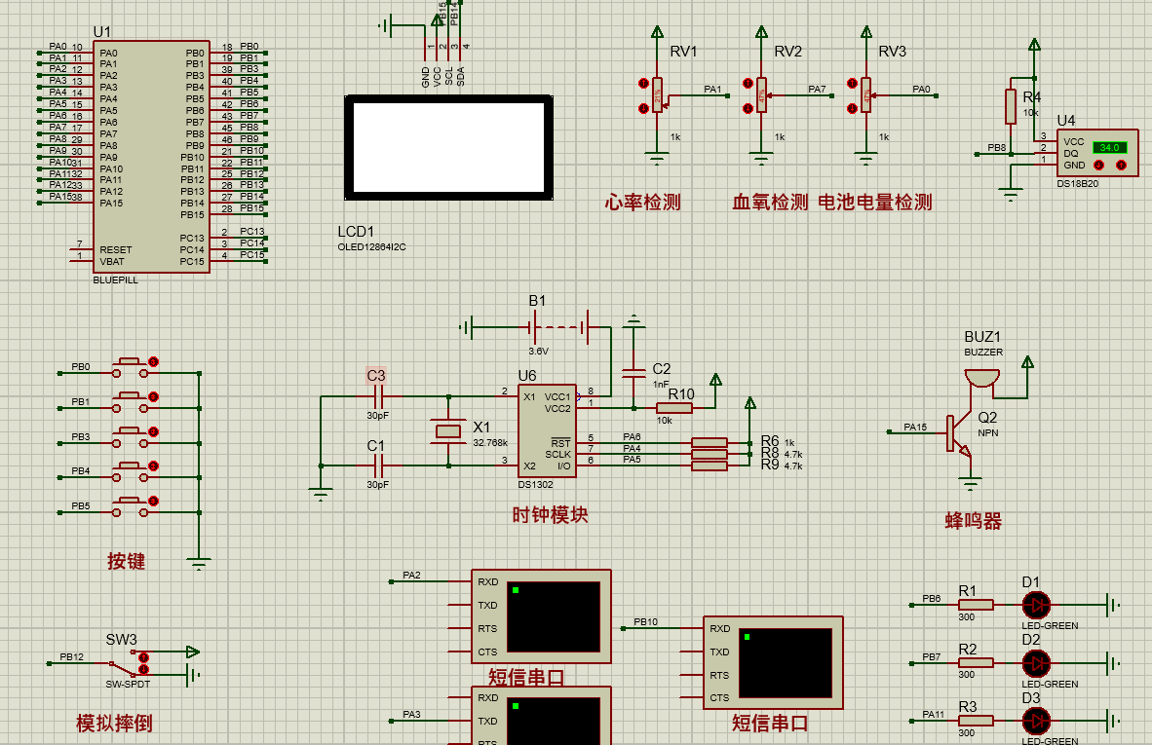Select the D1 green LED

[x=1036, y=606]
